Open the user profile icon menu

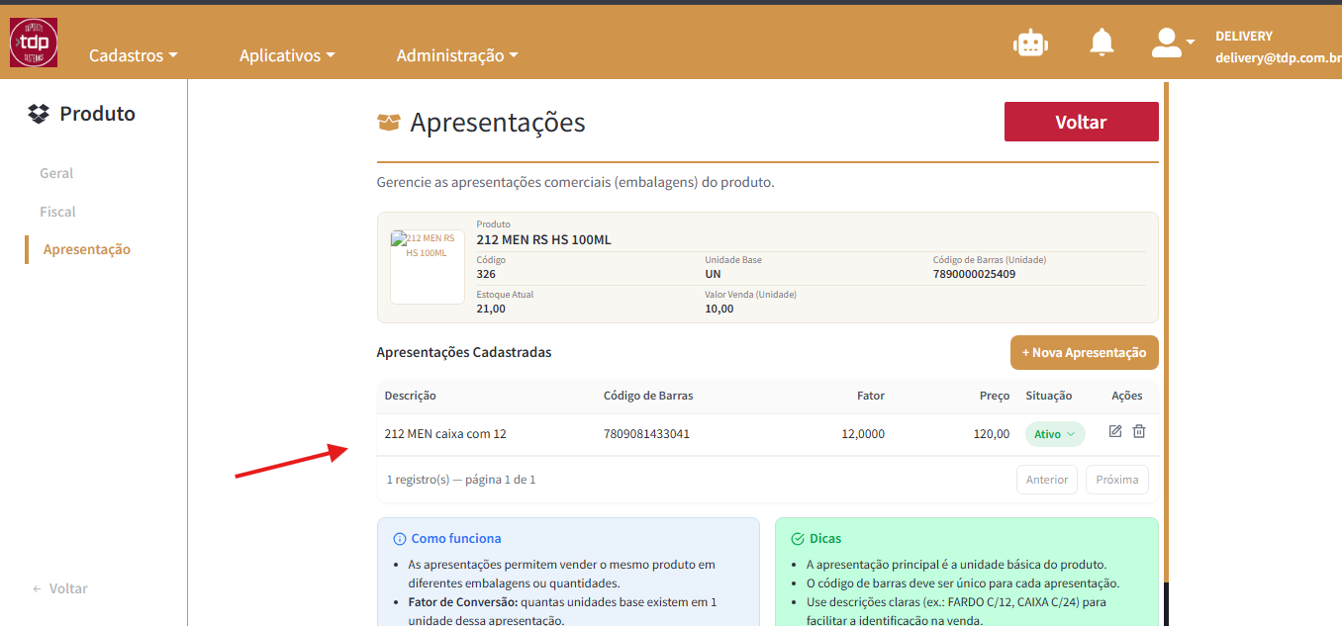(1174, 42)
